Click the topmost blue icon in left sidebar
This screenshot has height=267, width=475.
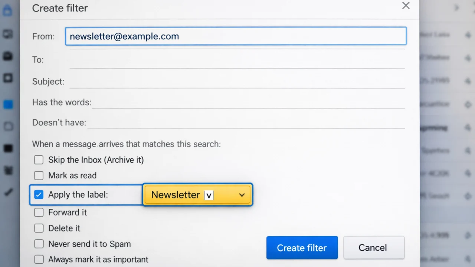click(x=7, y=11)
